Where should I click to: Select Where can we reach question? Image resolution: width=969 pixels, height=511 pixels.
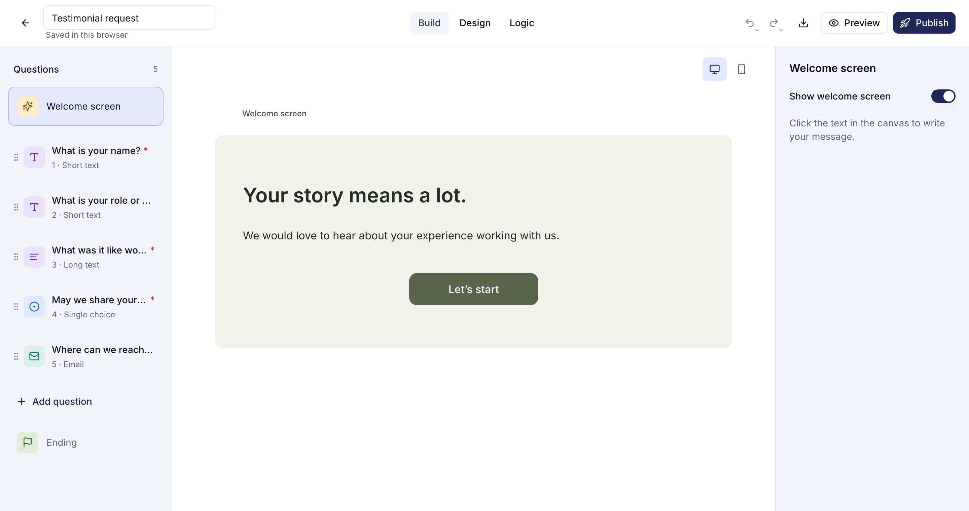(x=86, y=356)
